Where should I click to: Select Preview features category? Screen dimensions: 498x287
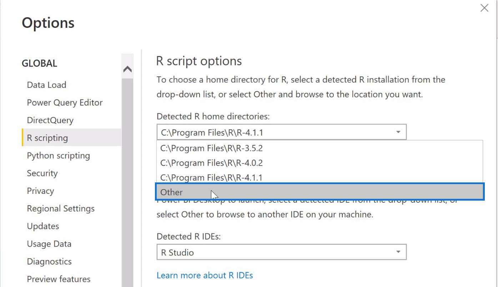click(x=59, y=279)
